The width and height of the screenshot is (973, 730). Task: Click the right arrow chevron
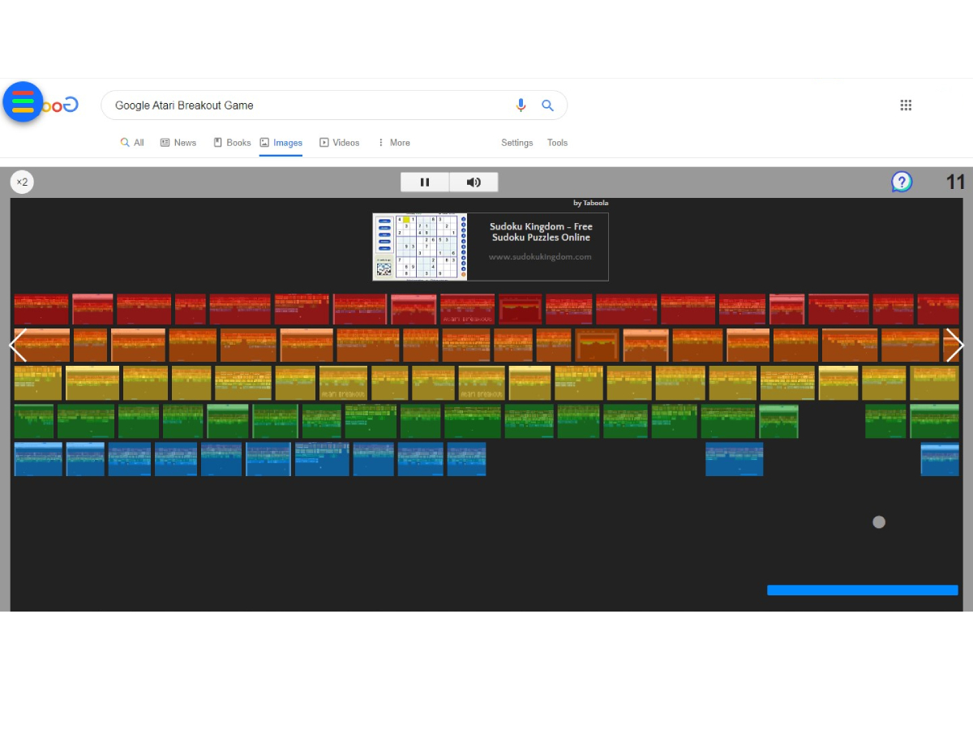(955, 345)
